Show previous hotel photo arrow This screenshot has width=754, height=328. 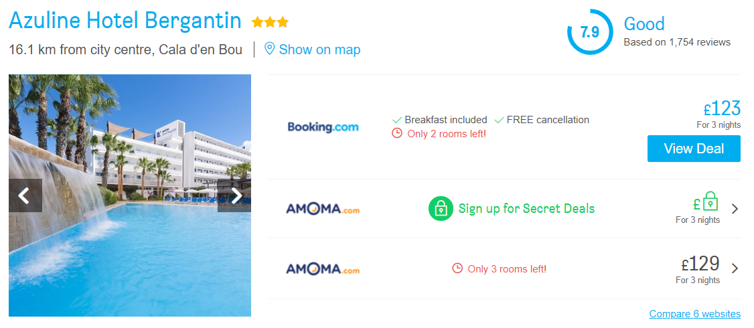24,195
